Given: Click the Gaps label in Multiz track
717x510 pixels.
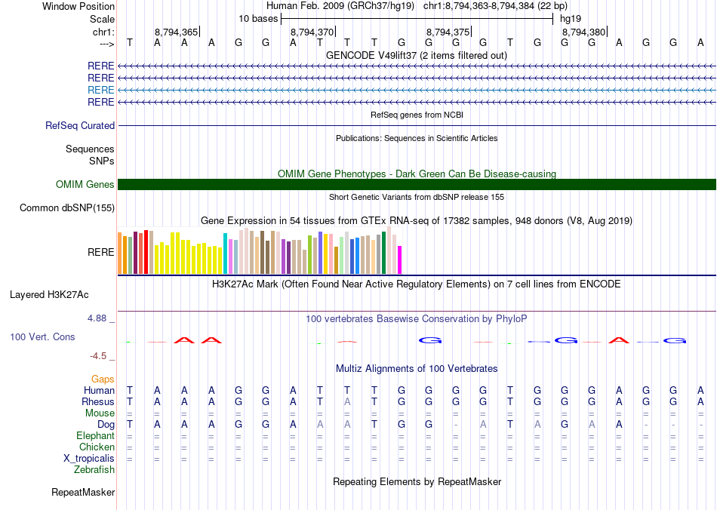Looking at the screenshot, I should 103,379.
